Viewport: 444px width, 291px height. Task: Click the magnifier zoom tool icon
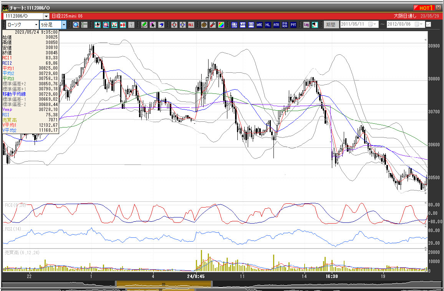click(76, 25)
